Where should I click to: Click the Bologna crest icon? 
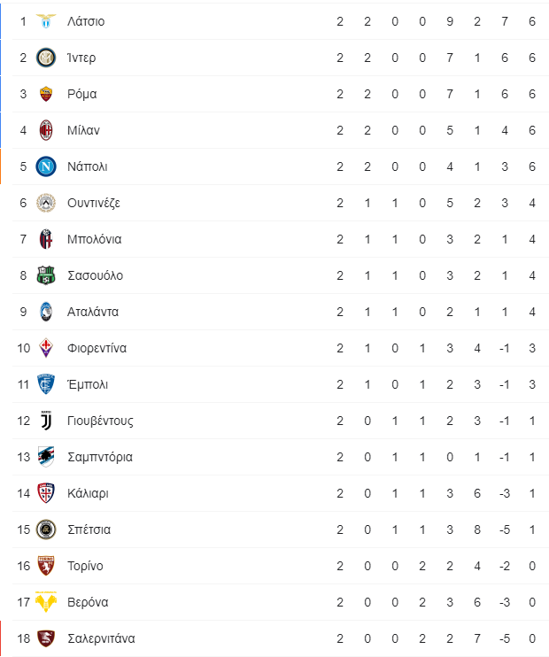[46, 239]
